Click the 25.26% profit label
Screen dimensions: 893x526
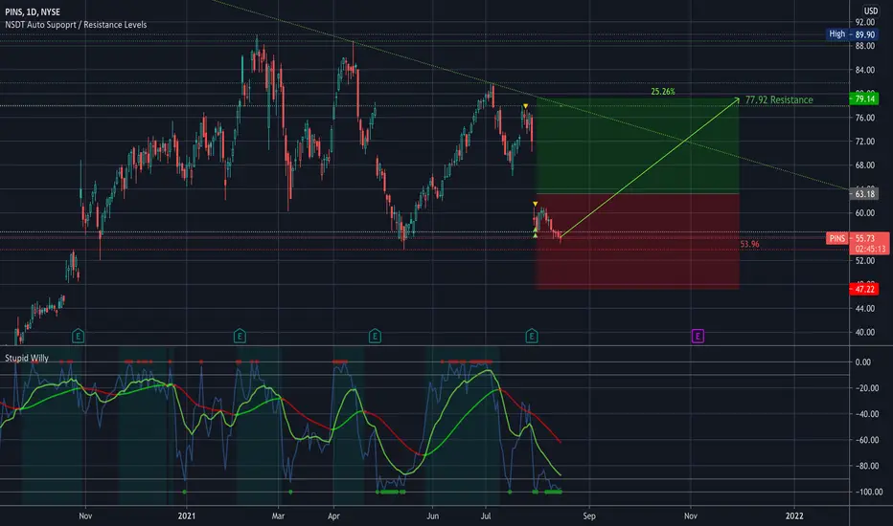pyautogui.click(x=663, y=91)
